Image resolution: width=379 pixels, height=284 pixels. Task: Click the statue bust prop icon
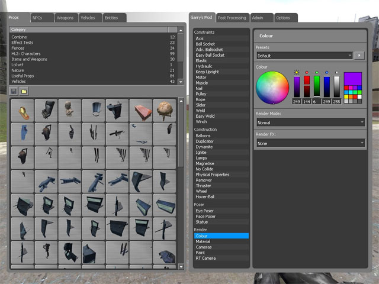pos(69,109)
